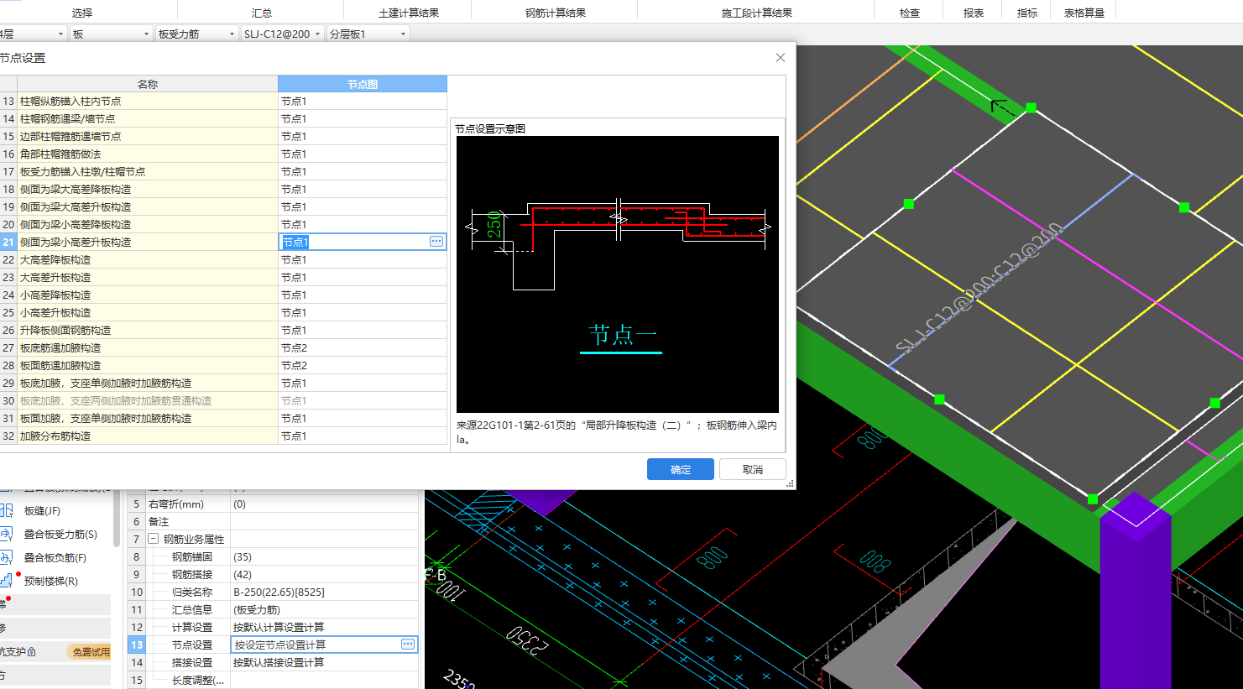Click the 免费试用 badge
The width and height of the screenshot is (1243, 689).
[x=91, y=651]
